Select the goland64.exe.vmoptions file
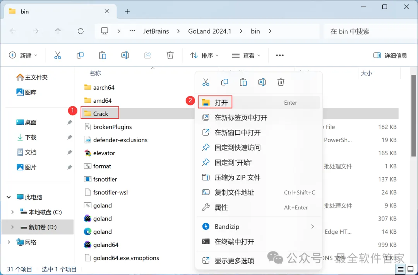The height and width of the screenshot is (275, 418). 122,258
